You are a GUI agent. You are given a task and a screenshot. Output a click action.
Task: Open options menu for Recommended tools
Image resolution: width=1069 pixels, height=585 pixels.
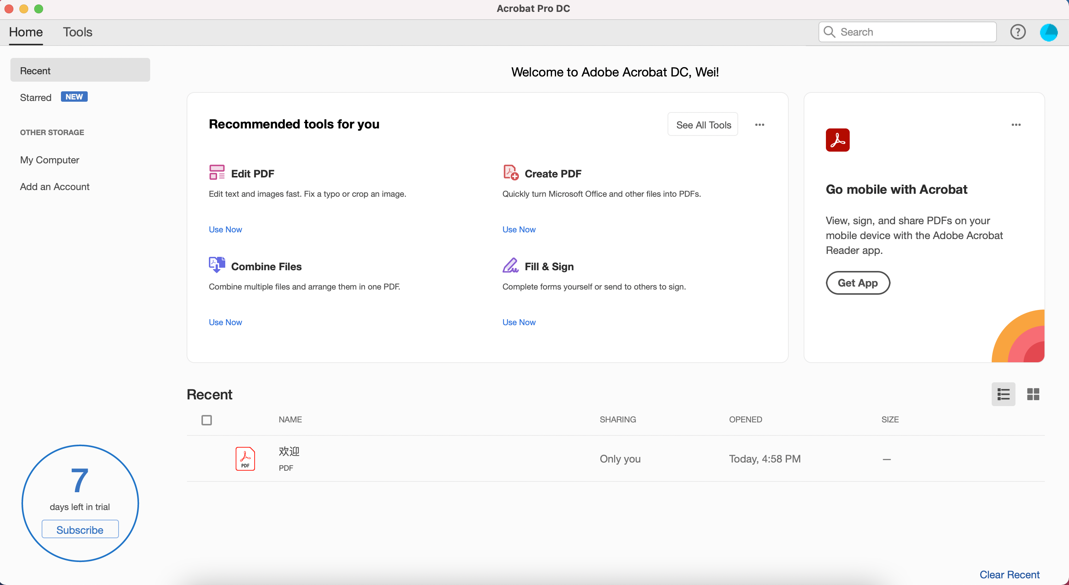click(759, 124)
